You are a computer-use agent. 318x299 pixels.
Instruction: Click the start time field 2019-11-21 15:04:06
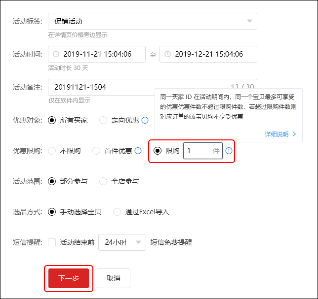97,54
